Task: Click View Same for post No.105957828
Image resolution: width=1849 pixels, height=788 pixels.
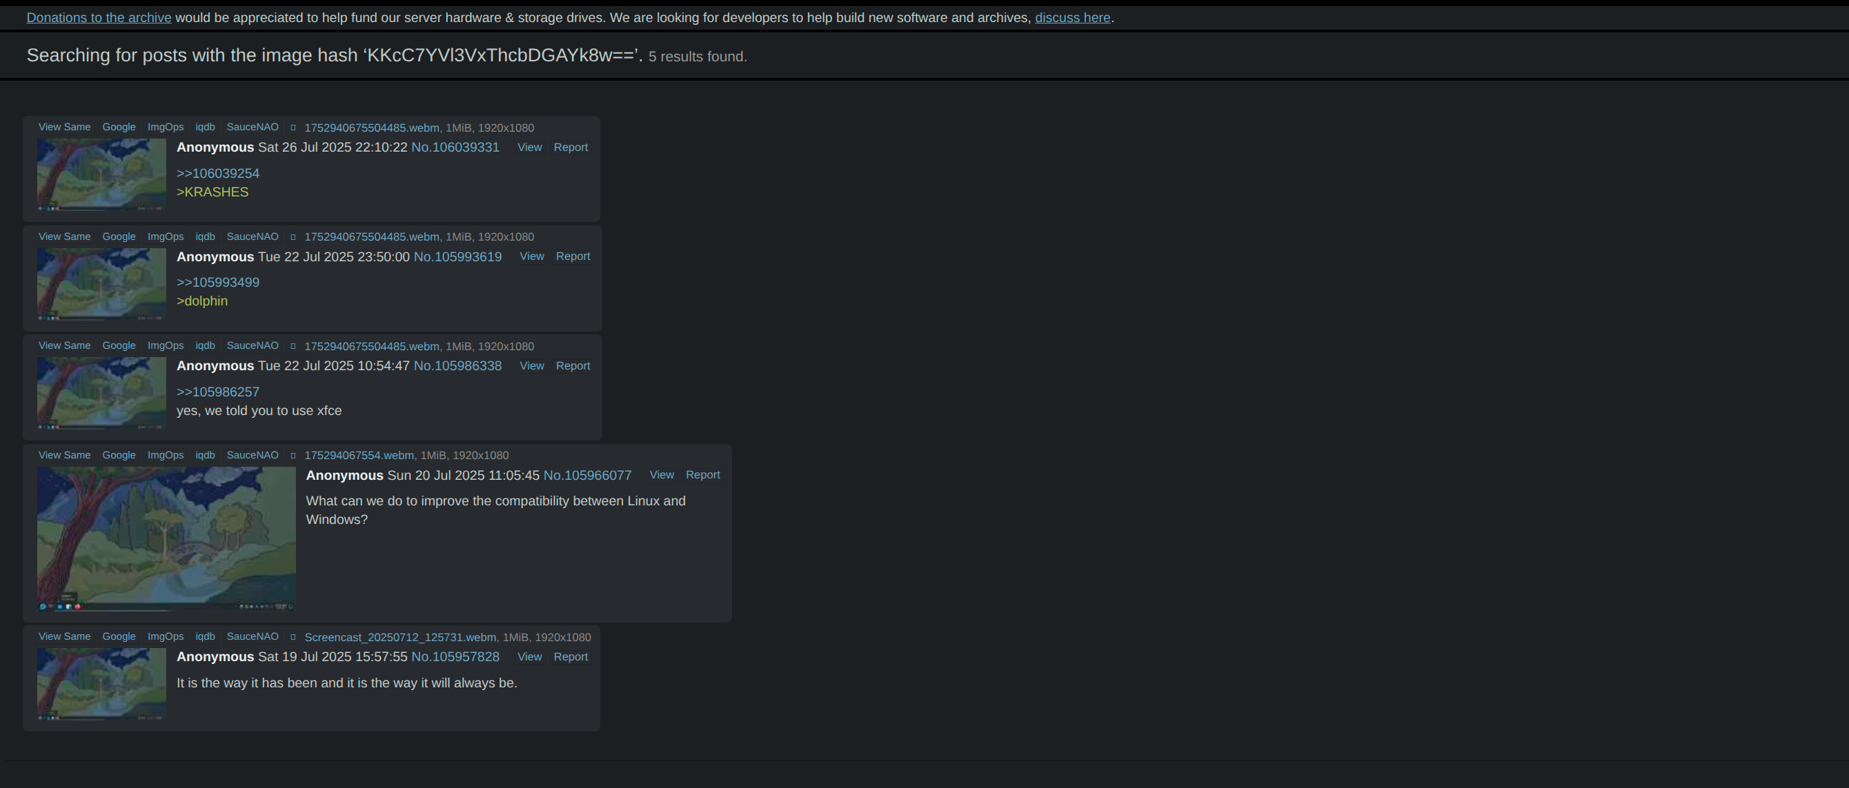Action: pos(65,637)
